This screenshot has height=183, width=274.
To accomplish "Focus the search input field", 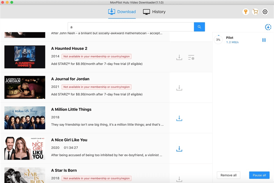I will click(131, 27).
